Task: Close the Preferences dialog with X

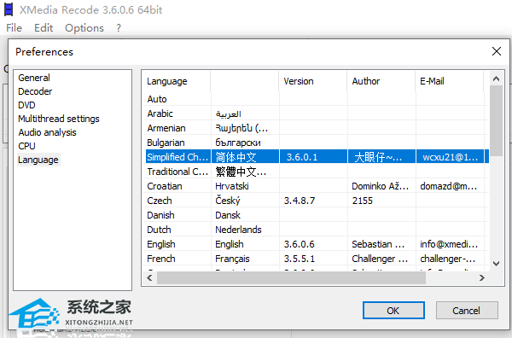Action: click(x=497, y=51)
